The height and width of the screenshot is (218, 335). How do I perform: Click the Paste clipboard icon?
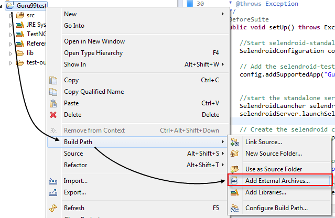pyautogui.click(x=53, y=103)
